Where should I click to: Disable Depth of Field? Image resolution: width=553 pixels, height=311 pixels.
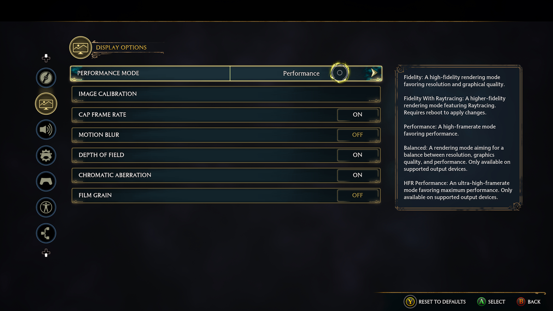tap(358, 155)
